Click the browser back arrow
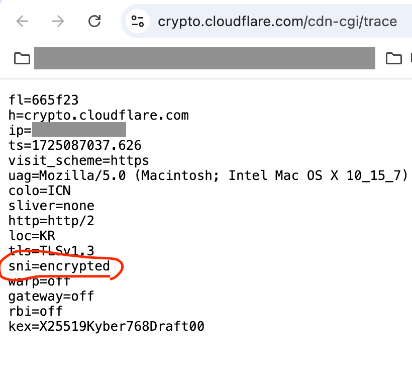412x373 pixels. (x=22, y=21)
